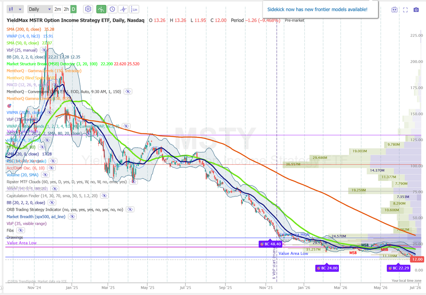Click the blue Value Area High label
The width and height of the screenshot is (426, 295).
294,235
